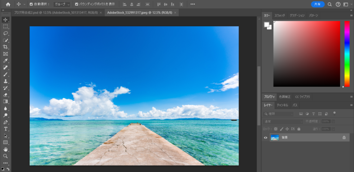Toggle バウンディングボックスを表示 checkbox
Viewport: 354px width, 172px height.
[77, 4]
